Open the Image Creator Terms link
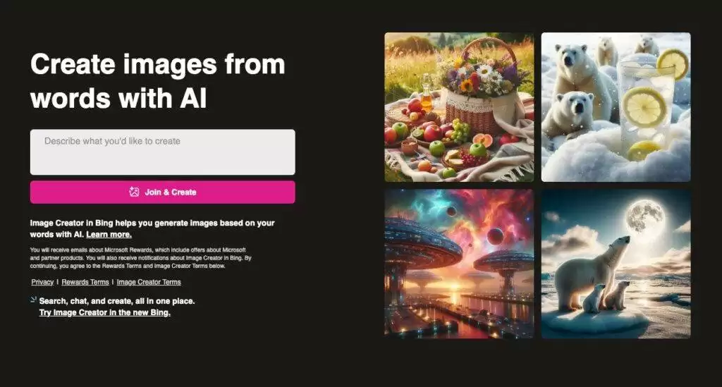The width and height of the screenshot is (722, 387). click(149, 282)
